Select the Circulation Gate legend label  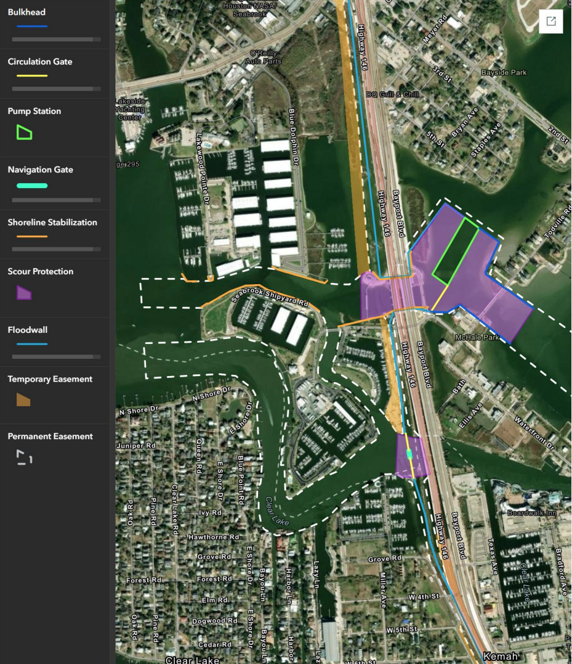pyautogui.click(x=40, y=62)
